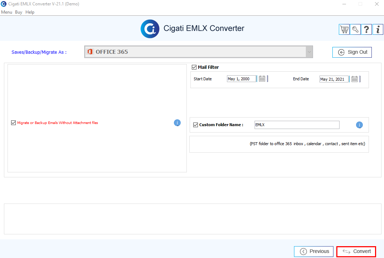
Task: Open Start Date calendar picker
Action: point(262,79)
